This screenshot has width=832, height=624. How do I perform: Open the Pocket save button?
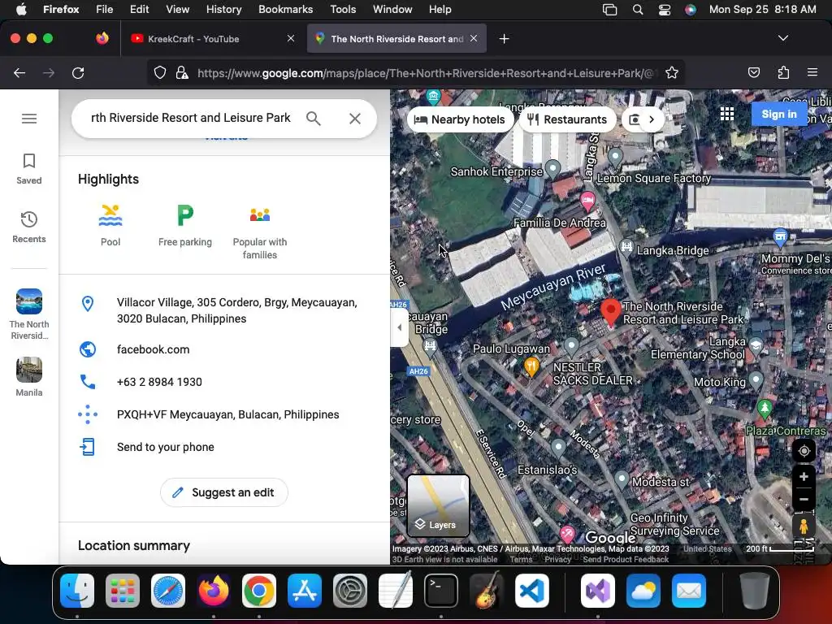coord(753,72)
